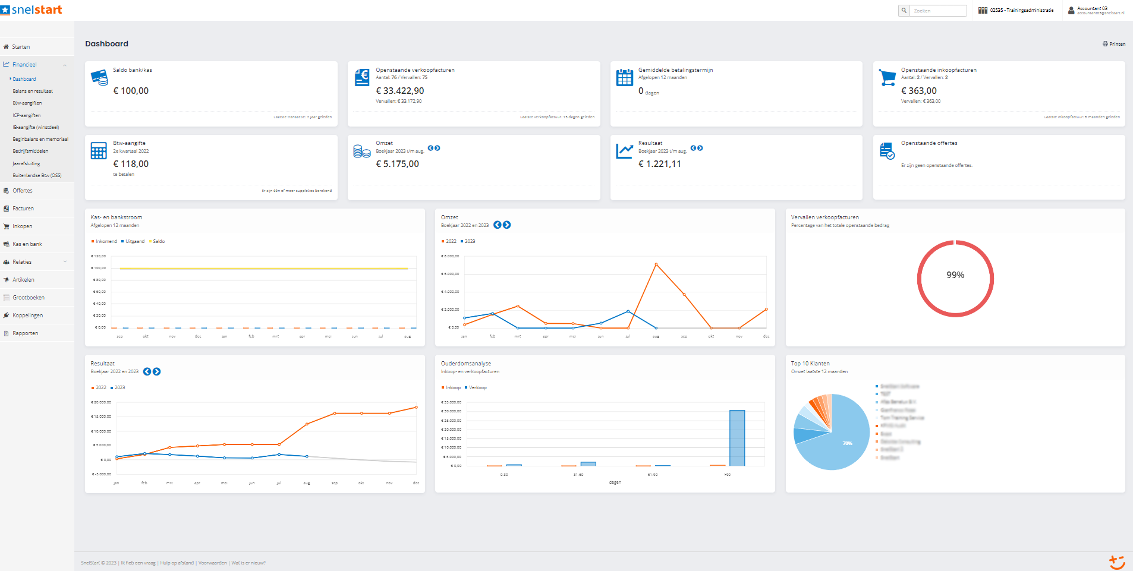Click the Openstaande inkoopfacturen cart icon

[887, 78]
